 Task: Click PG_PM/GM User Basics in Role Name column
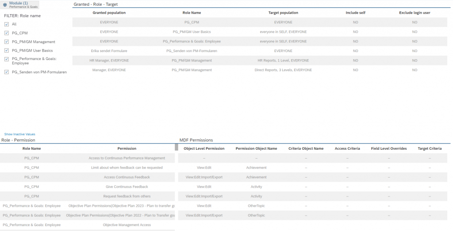pos(192,32)
